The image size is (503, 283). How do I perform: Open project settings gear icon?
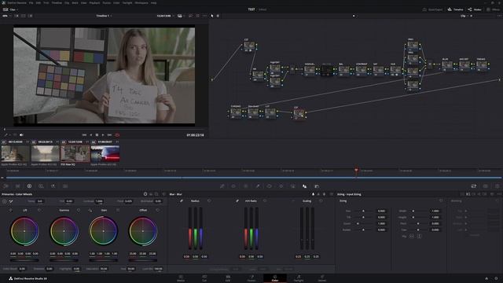tap(496, 278)
